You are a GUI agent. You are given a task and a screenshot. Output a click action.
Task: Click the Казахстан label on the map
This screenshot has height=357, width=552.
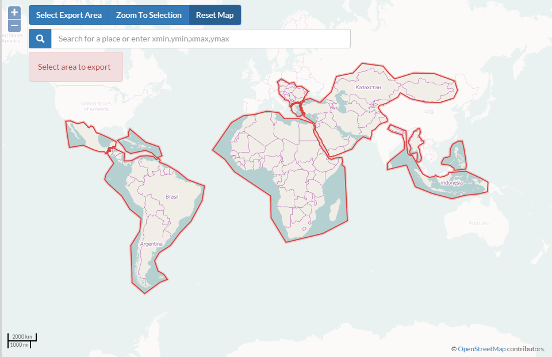368,87
